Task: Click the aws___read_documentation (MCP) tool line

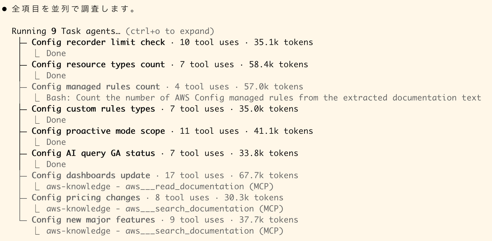Action: click(160, 186)
